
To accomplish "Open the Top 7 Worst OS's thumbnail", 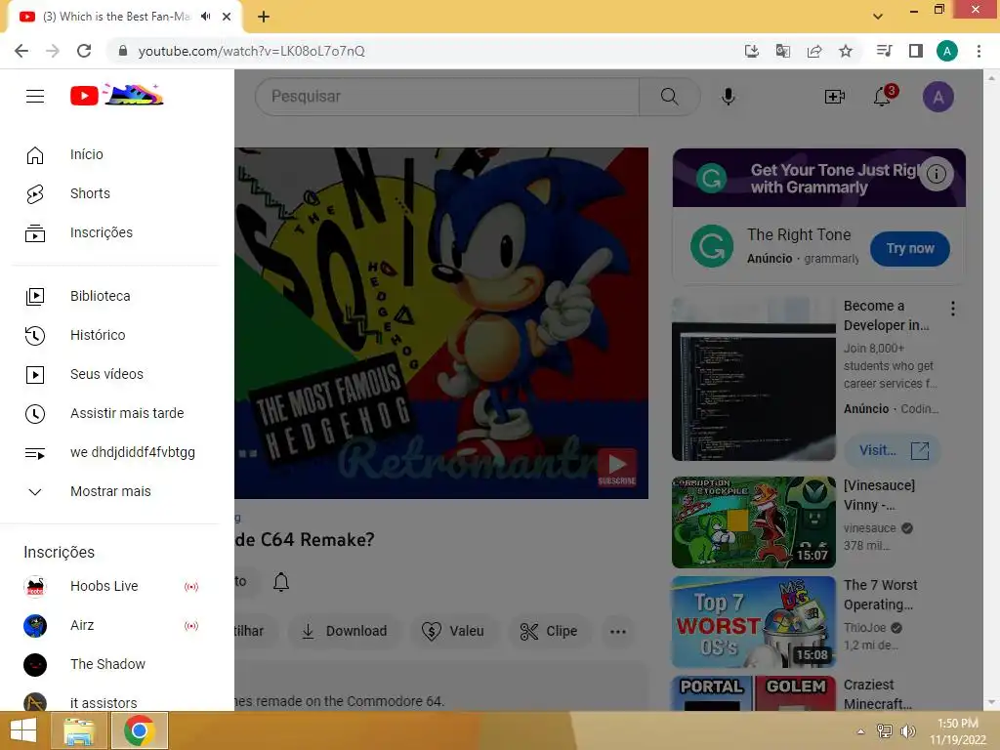I will [754, 622].
